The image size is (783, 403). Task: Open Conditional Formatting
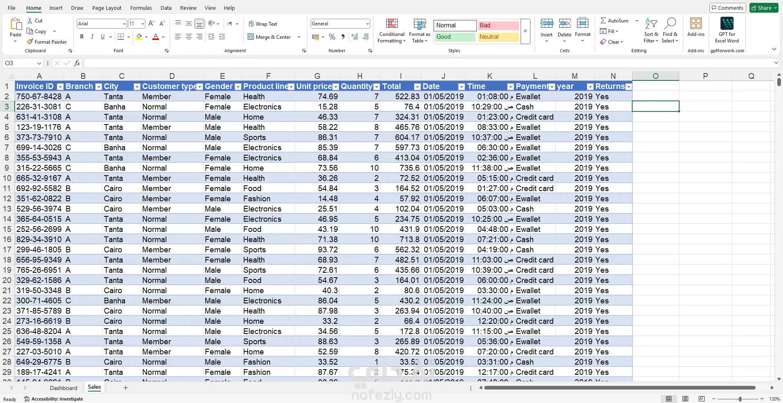(392, 31)
